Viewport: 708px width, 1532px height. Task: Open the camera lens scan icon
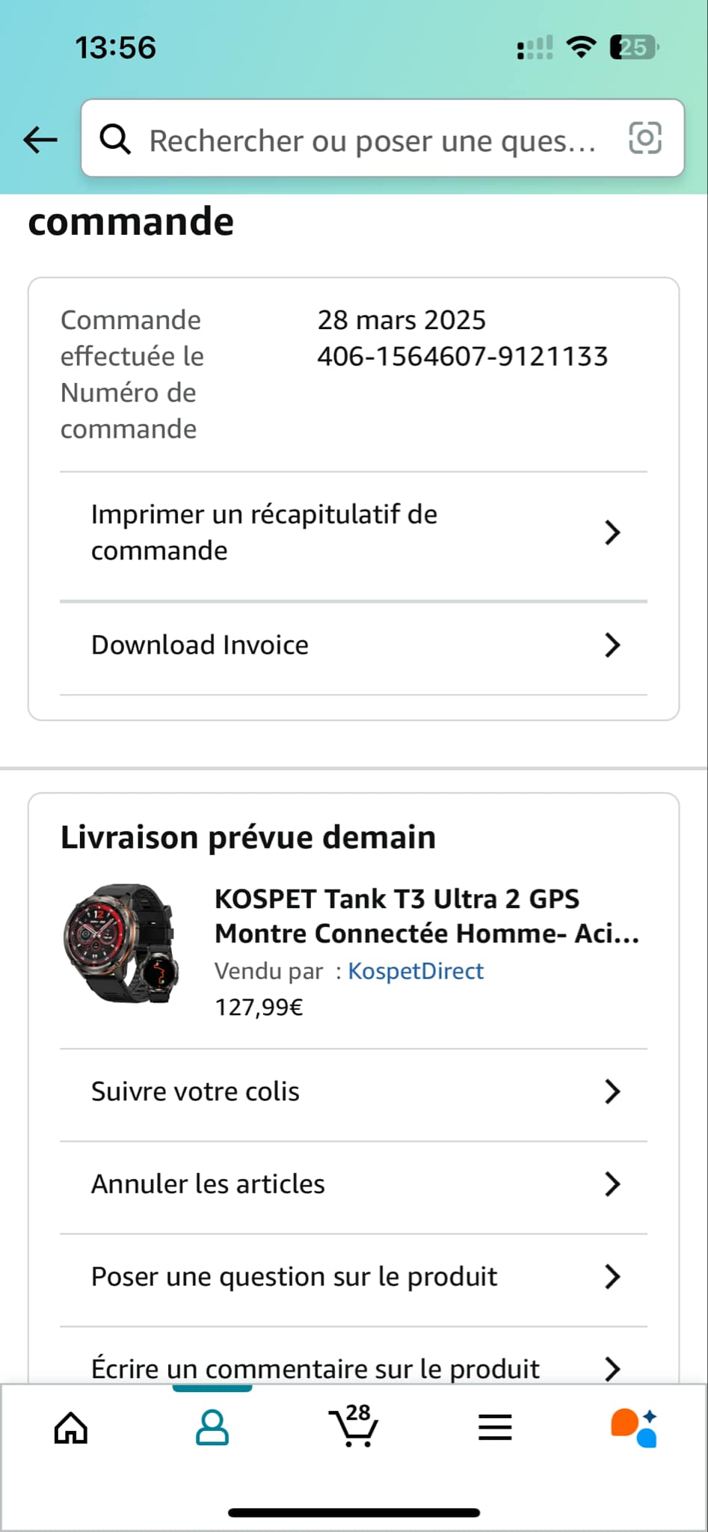[645, 138]
